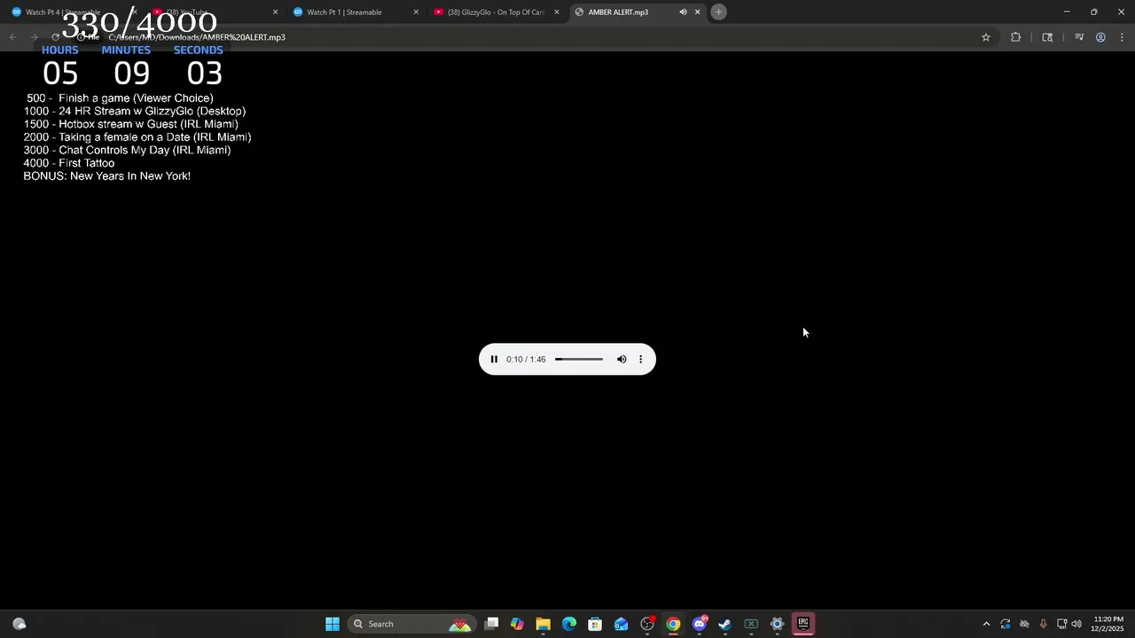The image size is (1135, 638).
Task: Open Microsoft Store from the taskbar
Action: point(595,624)
